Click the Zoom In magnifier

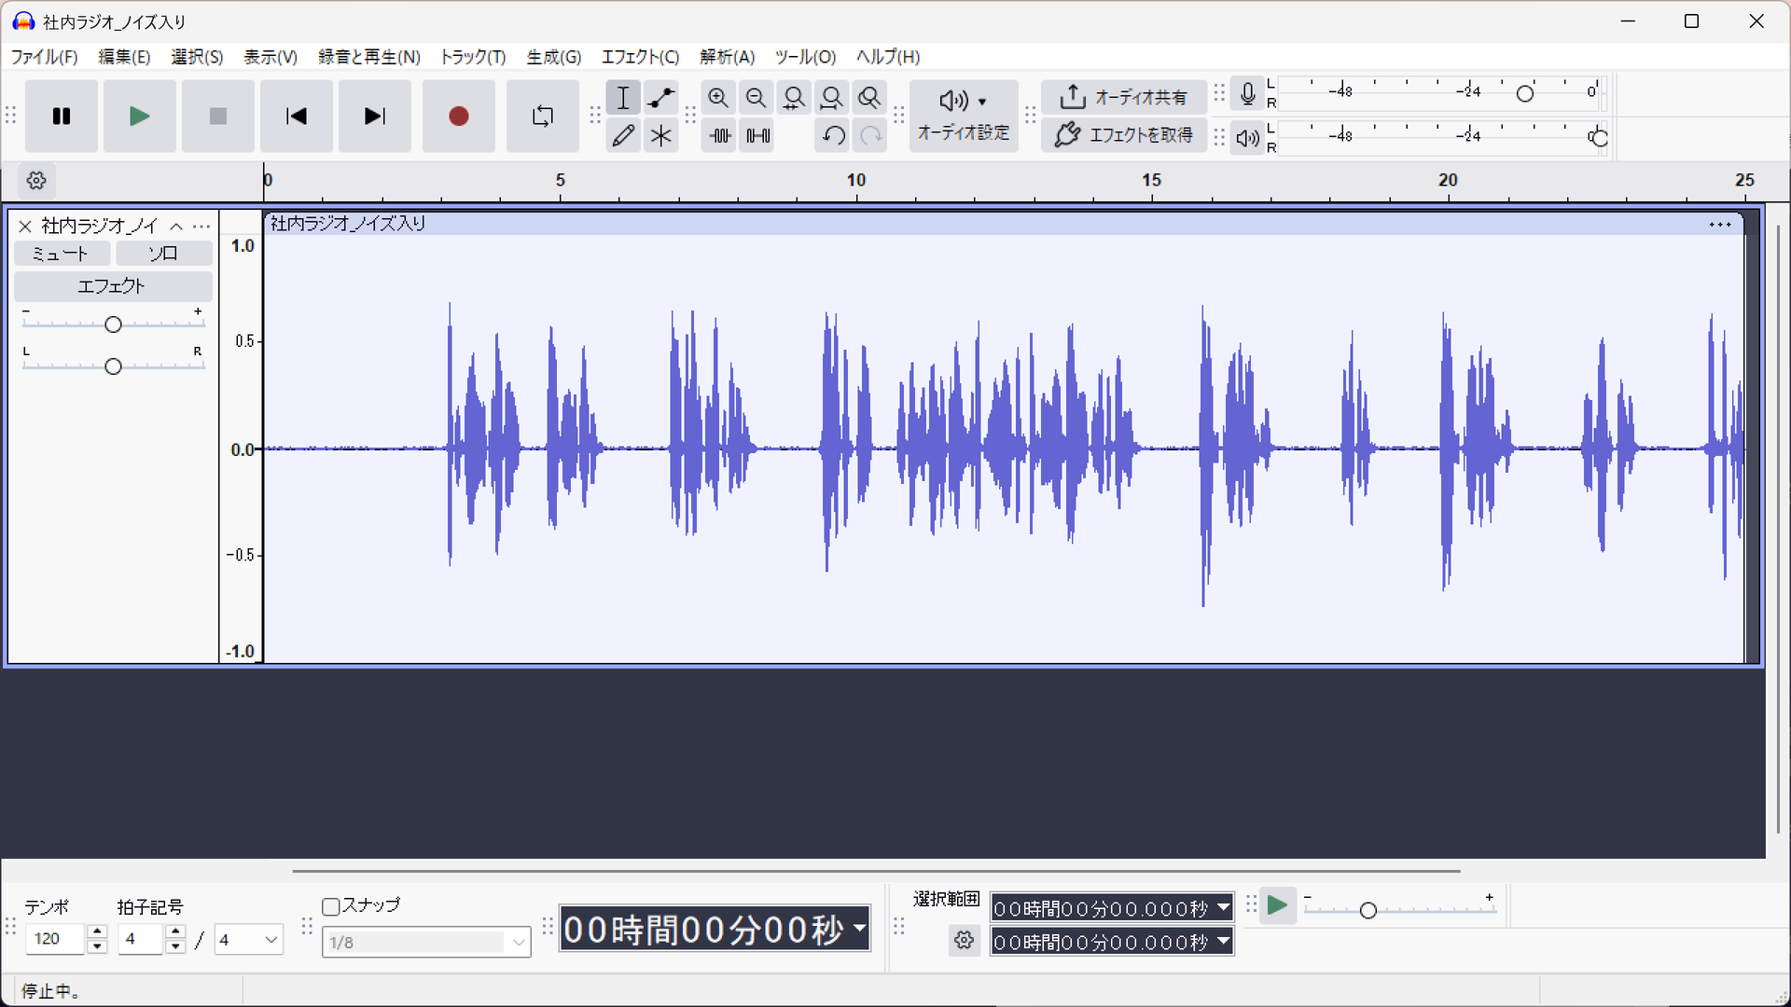tap(718, 98)
